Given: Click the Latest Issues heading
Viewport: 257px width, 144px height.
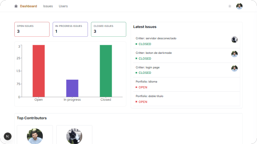Looking at the screenshot, I should click(145, 27).
